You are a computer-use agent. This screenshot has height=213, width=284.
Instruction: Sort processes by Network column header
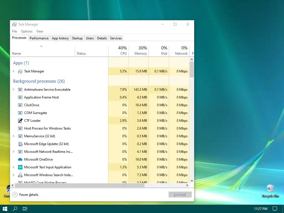179,51
